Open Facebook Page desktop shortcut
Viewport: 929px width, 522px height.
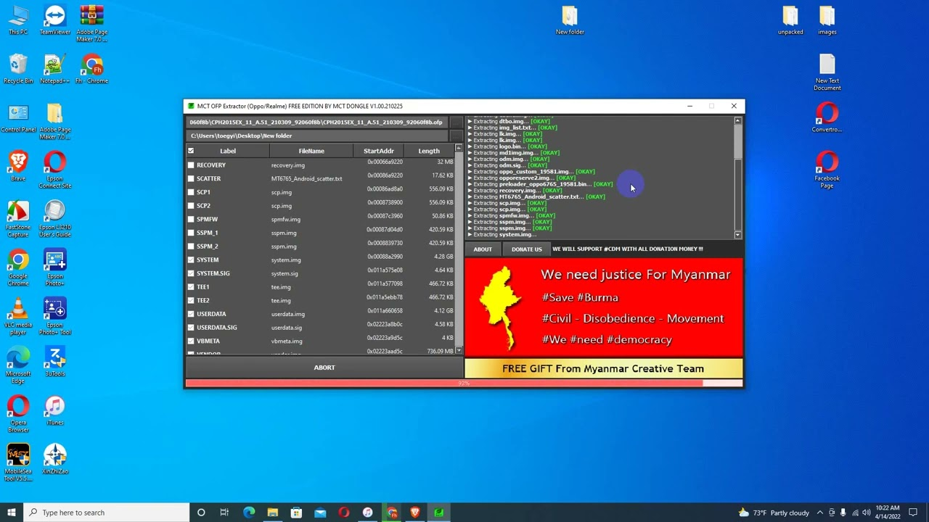click(827, 170)
